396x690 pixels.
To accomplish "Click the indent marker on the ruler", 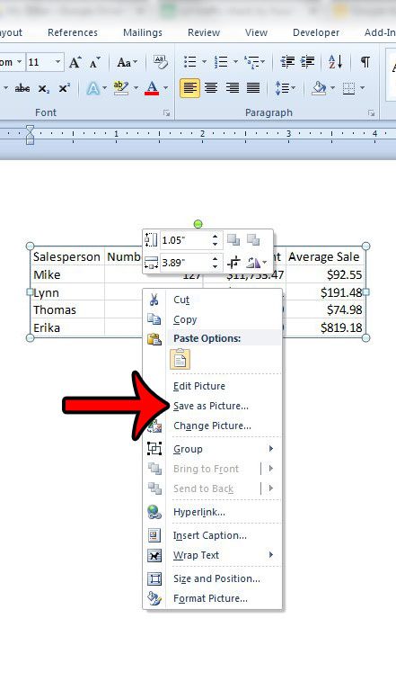I will [30, 135].
